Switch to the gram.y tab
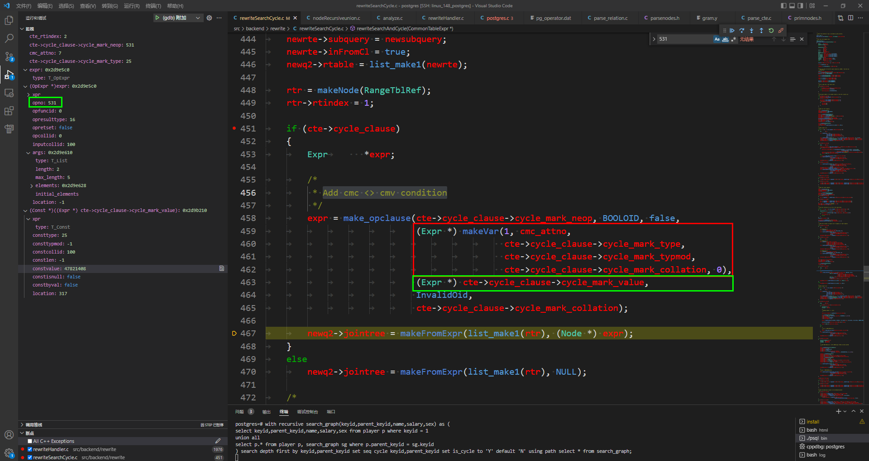The height and width of the screenshot is (461, 869). pyautogui.click(x=709, y=18)
